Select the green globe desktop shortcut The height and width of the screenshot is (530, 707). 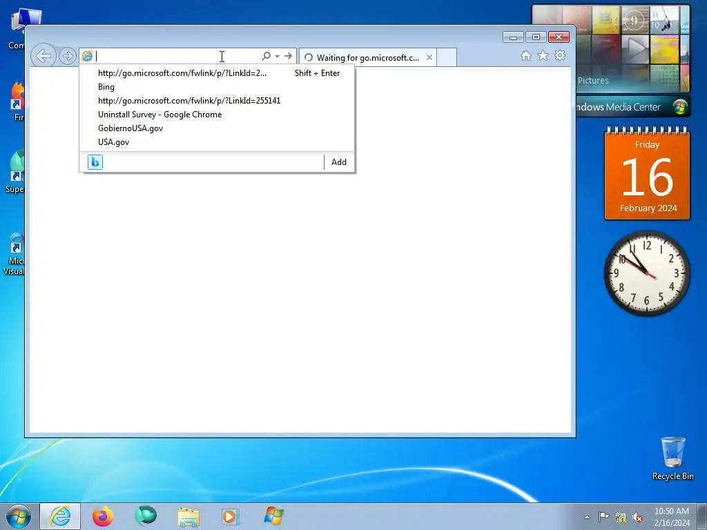(14, 172)
